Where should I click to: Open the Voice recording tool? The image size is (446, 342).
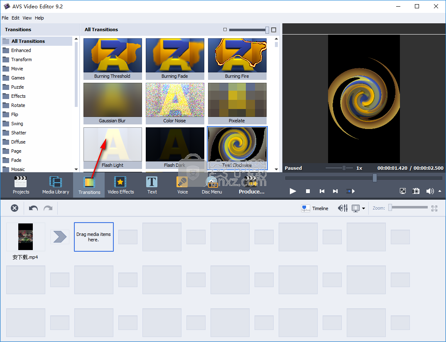(x=182, y=185)
